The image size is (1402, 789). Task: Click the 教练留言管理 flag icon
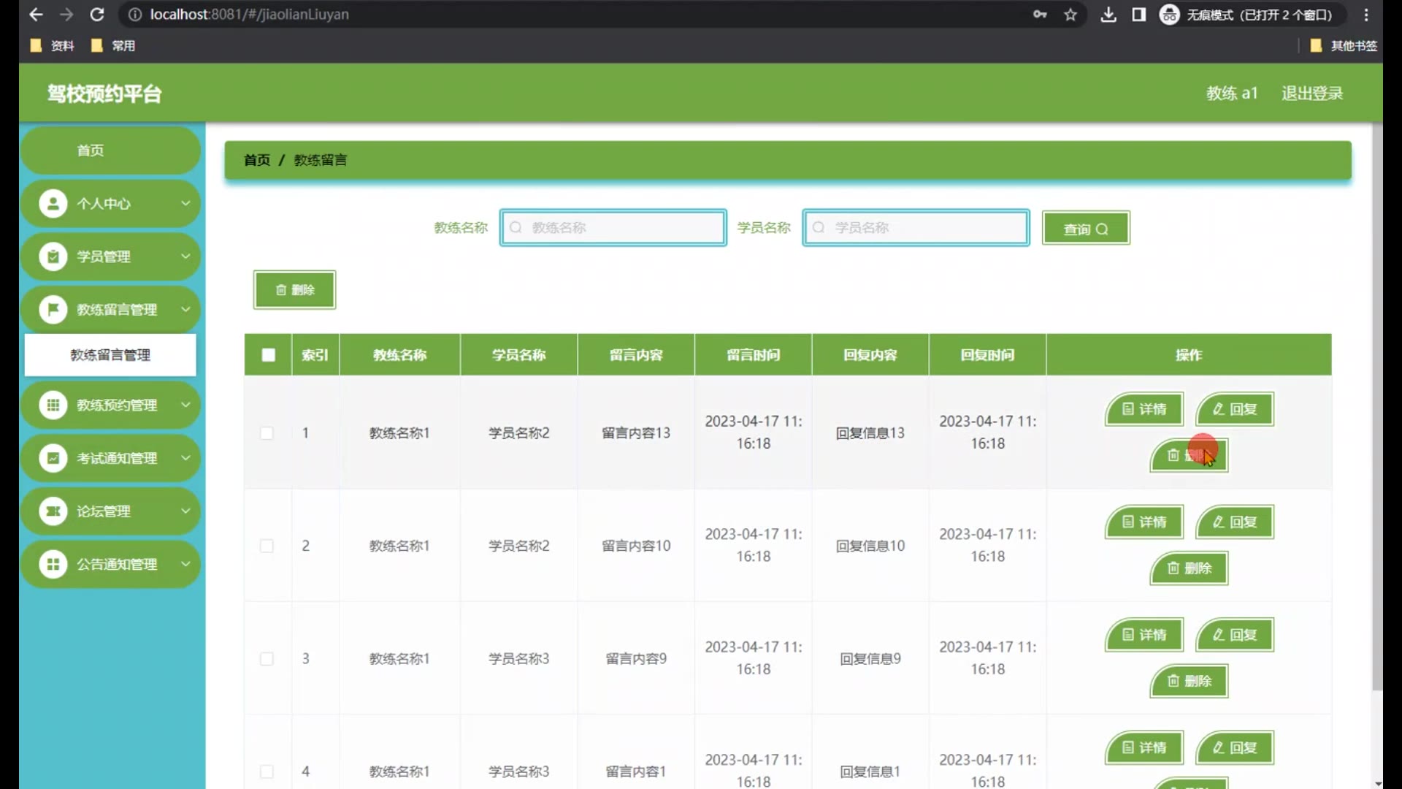(53, 309)
